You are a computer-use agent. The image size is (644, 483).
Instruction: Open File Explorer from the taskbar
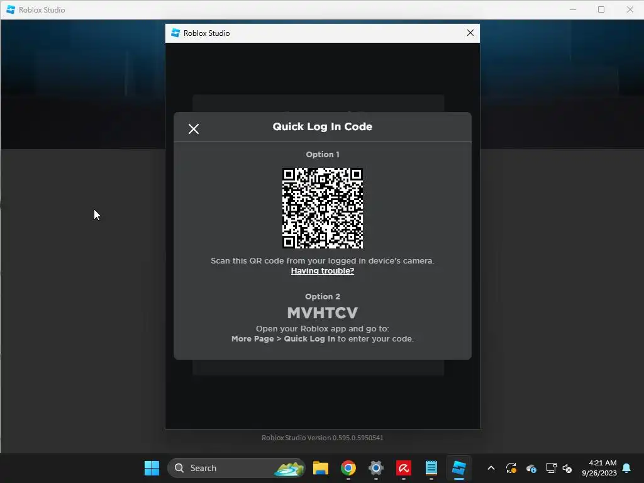coord(320,468)
